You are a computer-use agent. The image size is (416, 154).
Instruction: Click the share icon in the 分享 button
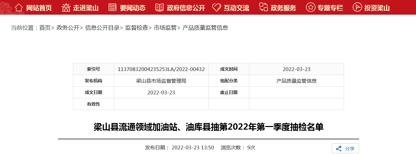tap(339, 149)
